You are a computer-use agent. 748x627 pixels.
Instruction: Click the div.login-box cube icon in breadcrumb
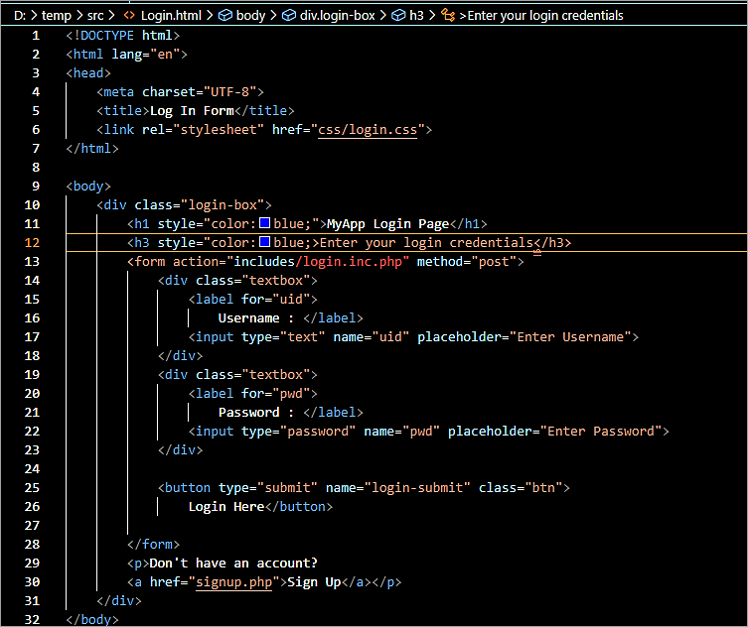click(289, 15)
